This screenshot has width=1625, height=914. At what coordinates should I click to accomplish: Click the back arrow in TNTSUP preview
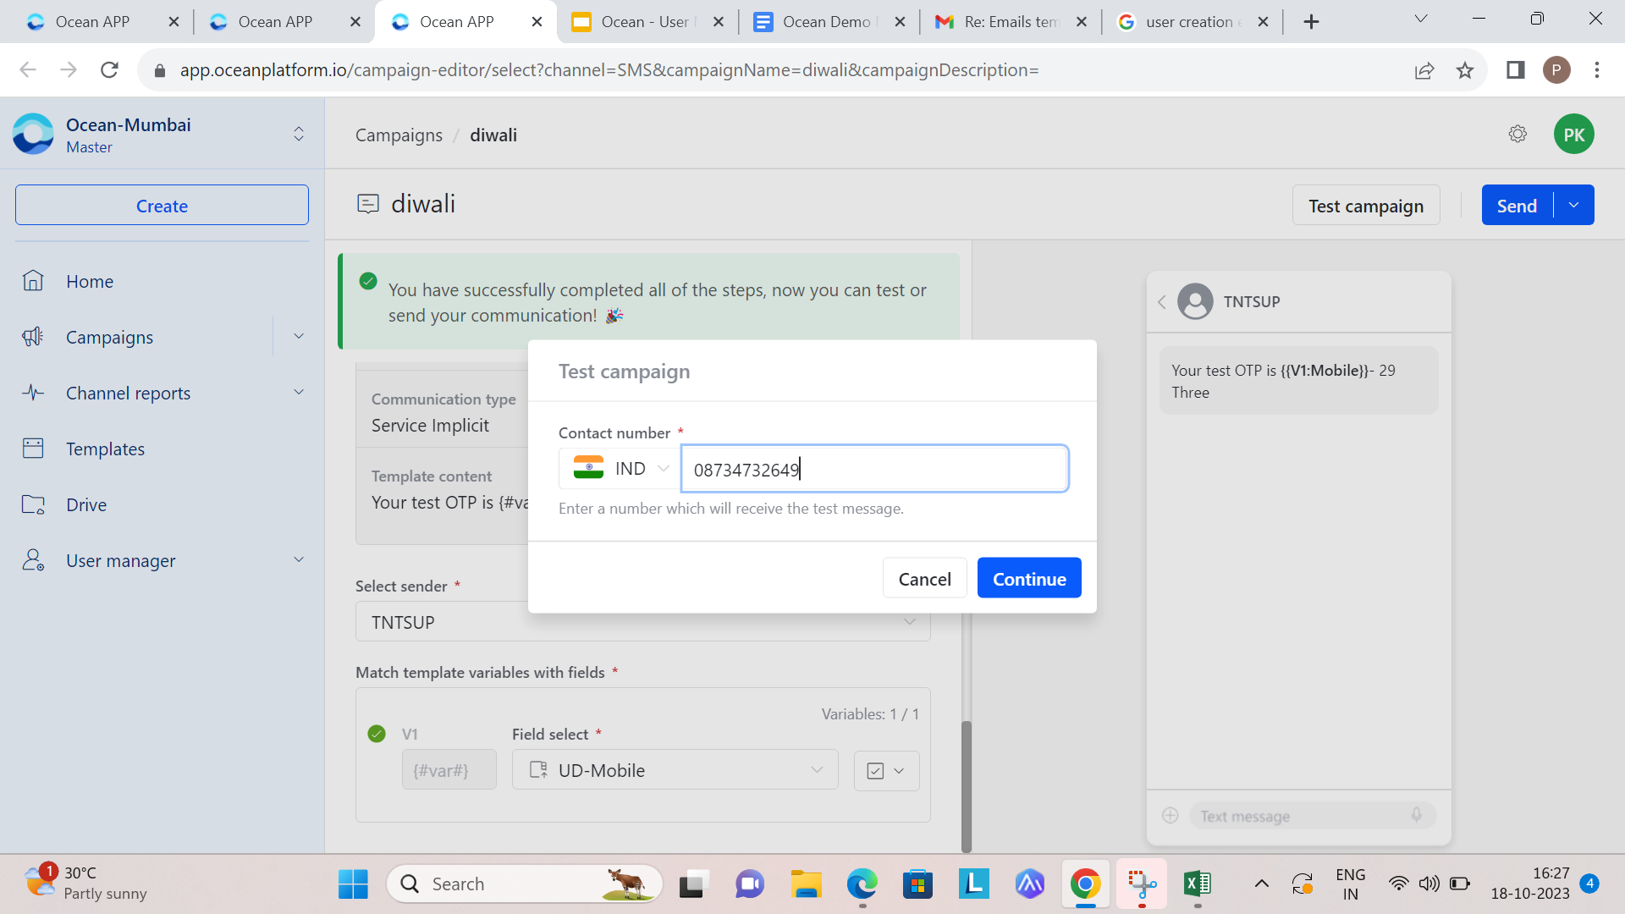point(1162,302)
